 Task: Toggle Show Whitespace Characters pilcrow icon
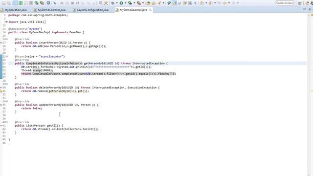tap(196, 3)
